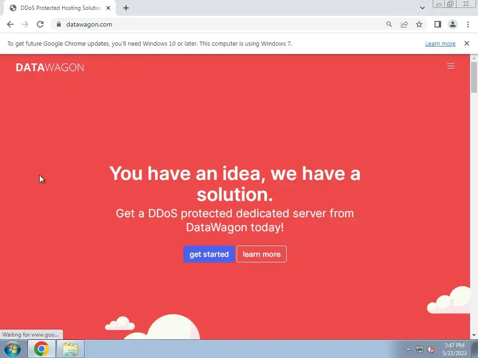Screen dimensions: 478x358
Task: Close the DDoS Protected Hosting tab
Action: tap(108, 8)
